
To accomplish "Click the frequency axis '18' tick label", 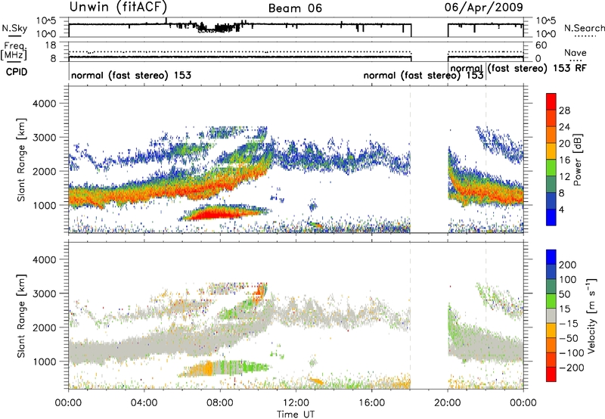I will coord(51,45).
